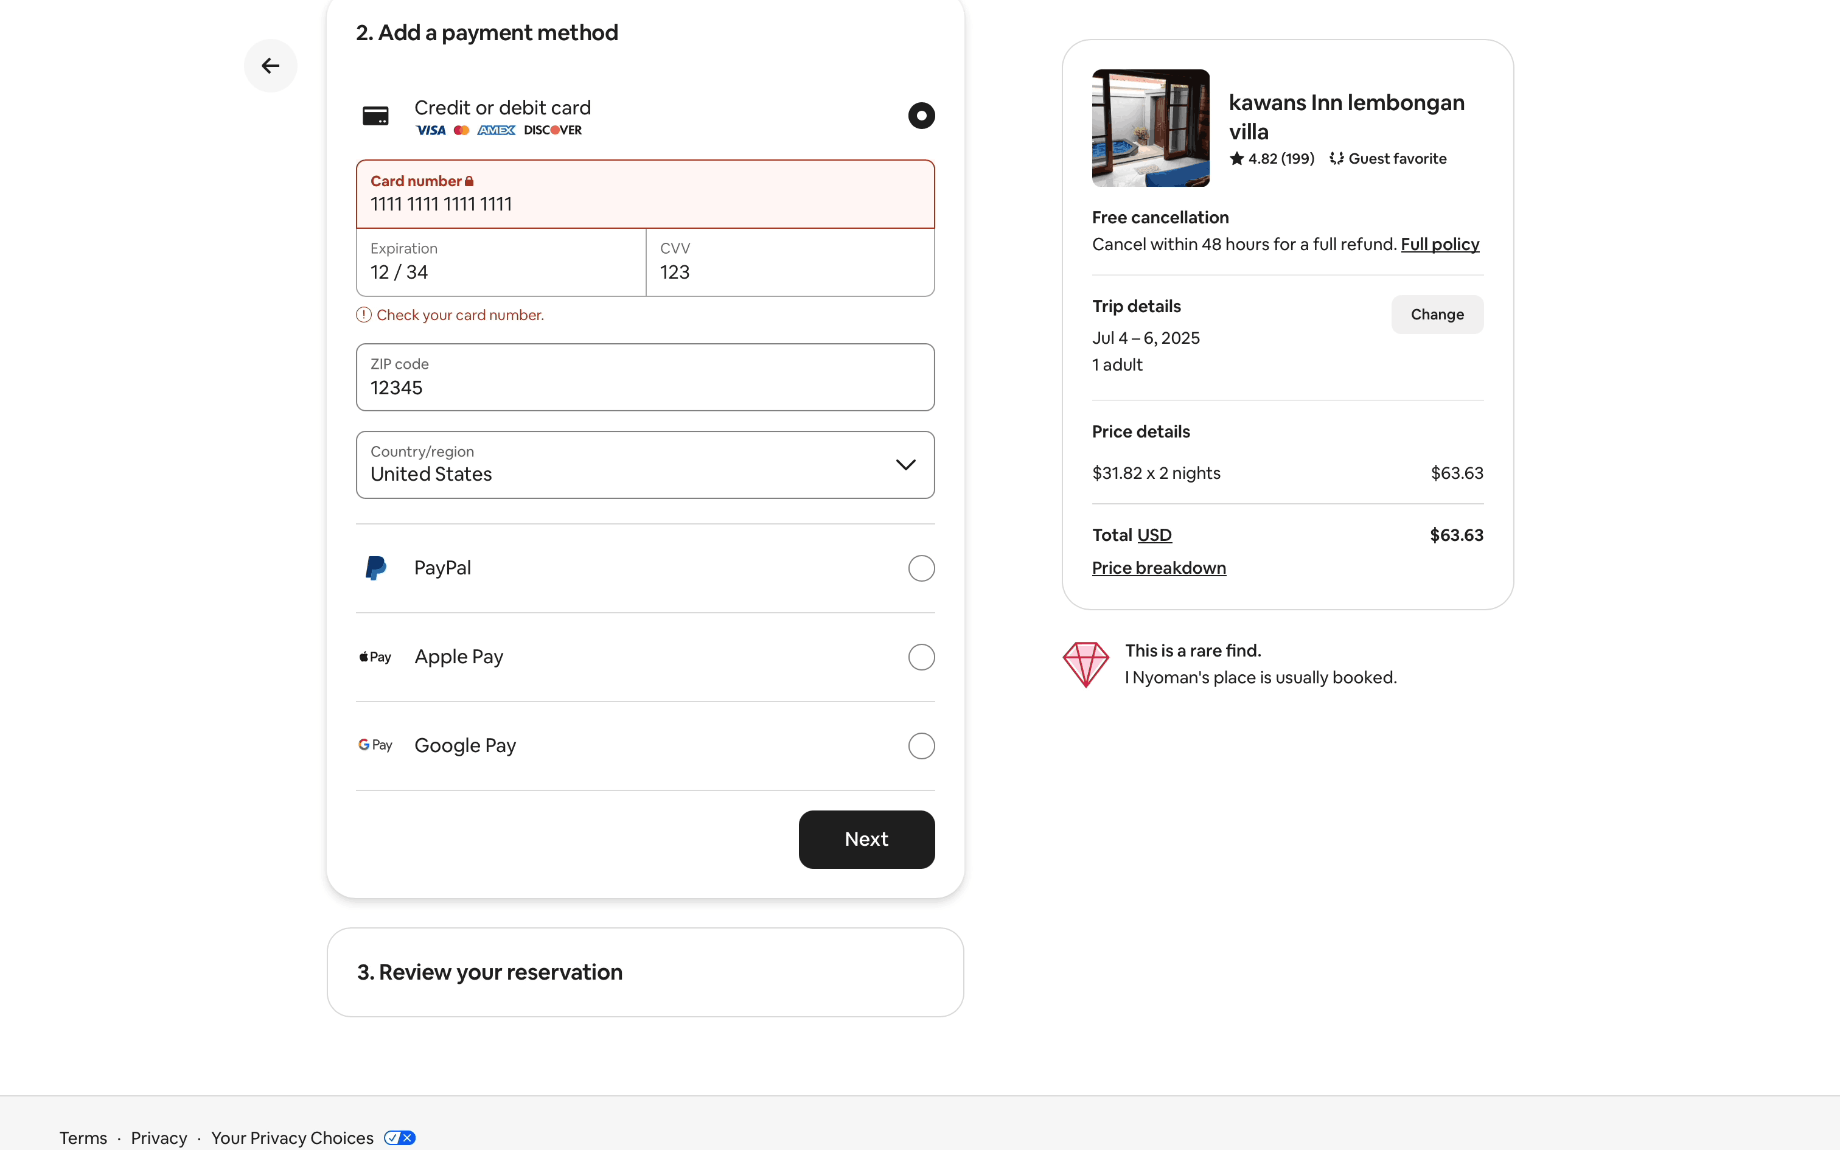Click the rare find diamond icon
This screenshot has height=1150, width=1840.
click(1085, 664)
